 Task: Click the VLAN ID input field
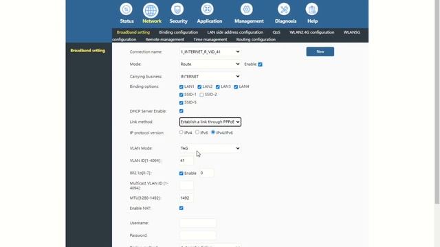[186, 161]
